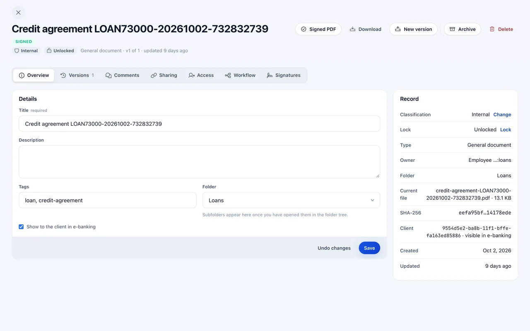The width and height of the screenshot is (530, 331).
Task: Switch to the Workflow tab
Action: pos(240,75)
